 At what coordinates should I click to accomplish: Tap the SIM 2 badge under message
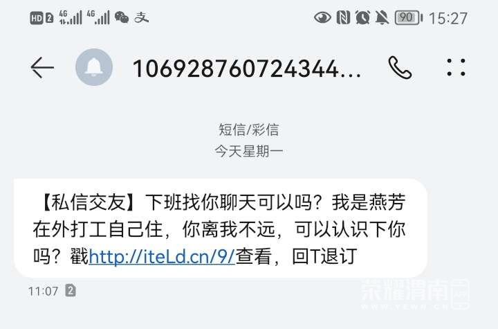[x=71, y=290]
